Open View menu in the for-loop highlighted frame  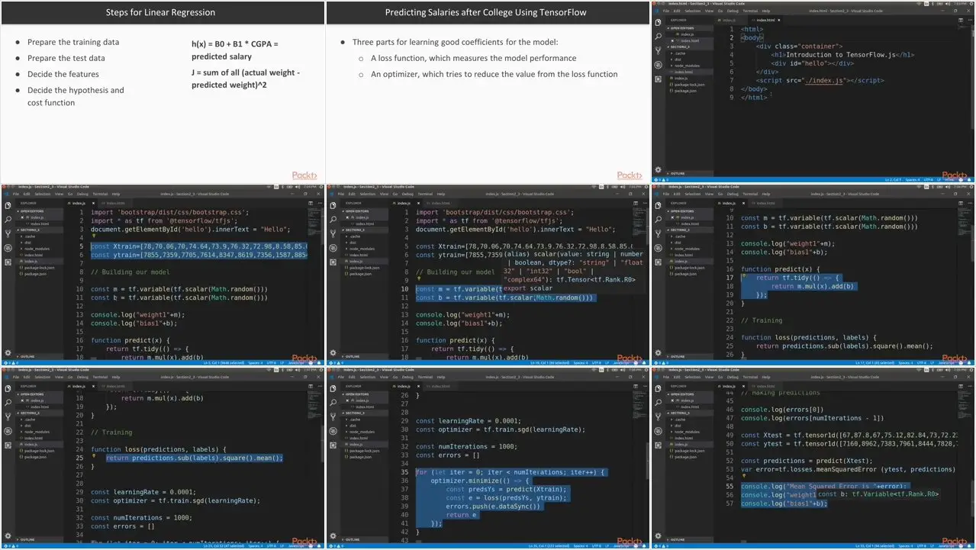382,378
